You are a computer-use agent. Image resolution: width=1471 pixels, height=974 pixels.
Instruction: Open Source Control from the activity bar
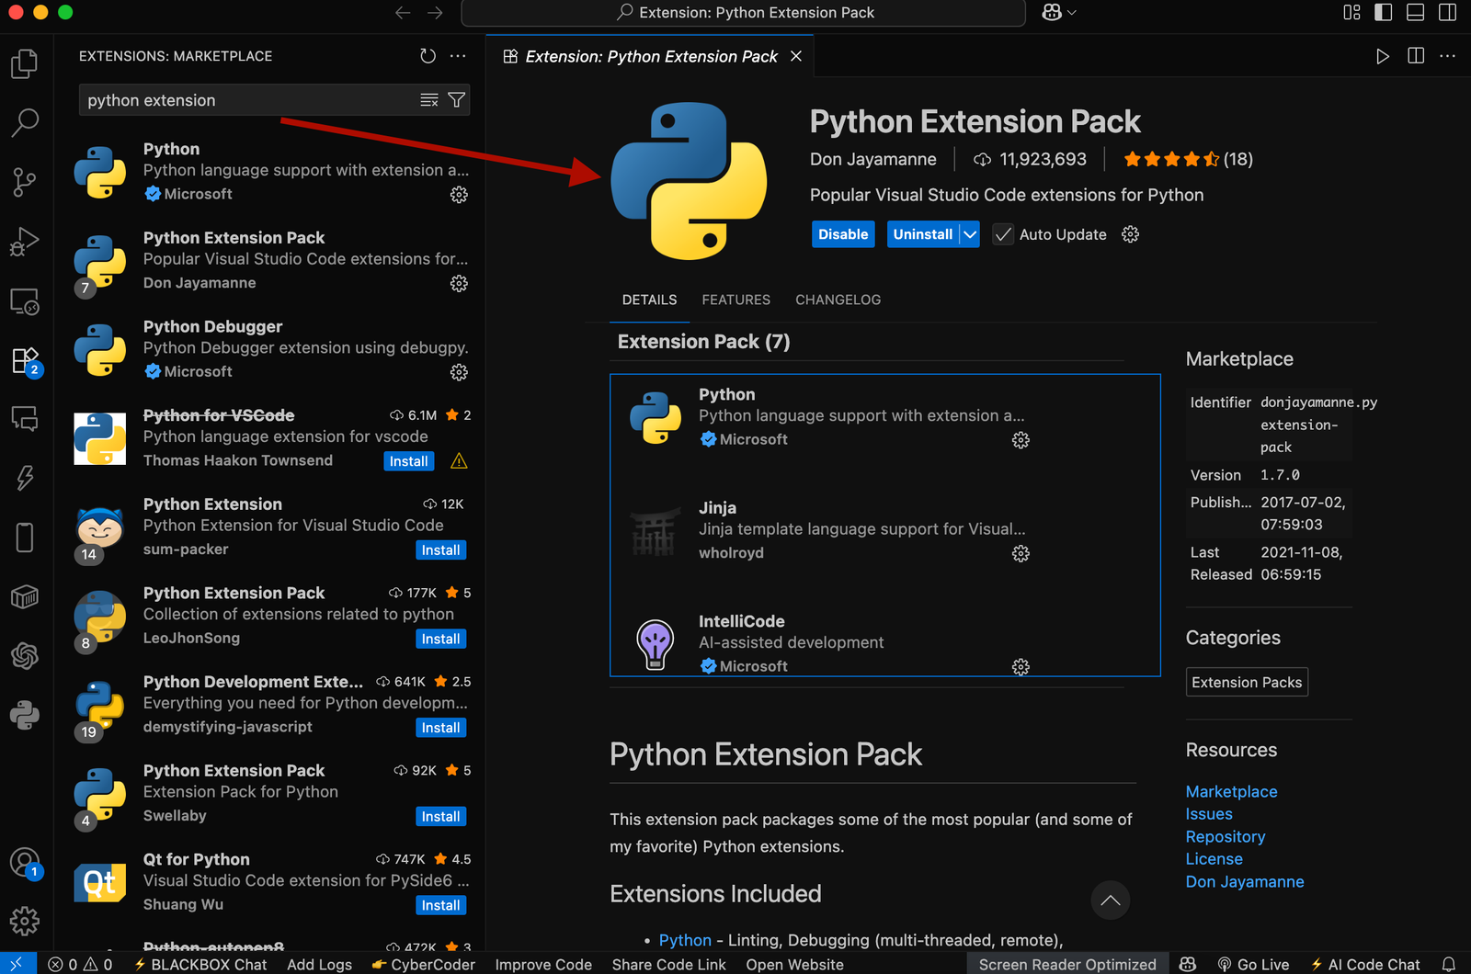tap(25, 181)
